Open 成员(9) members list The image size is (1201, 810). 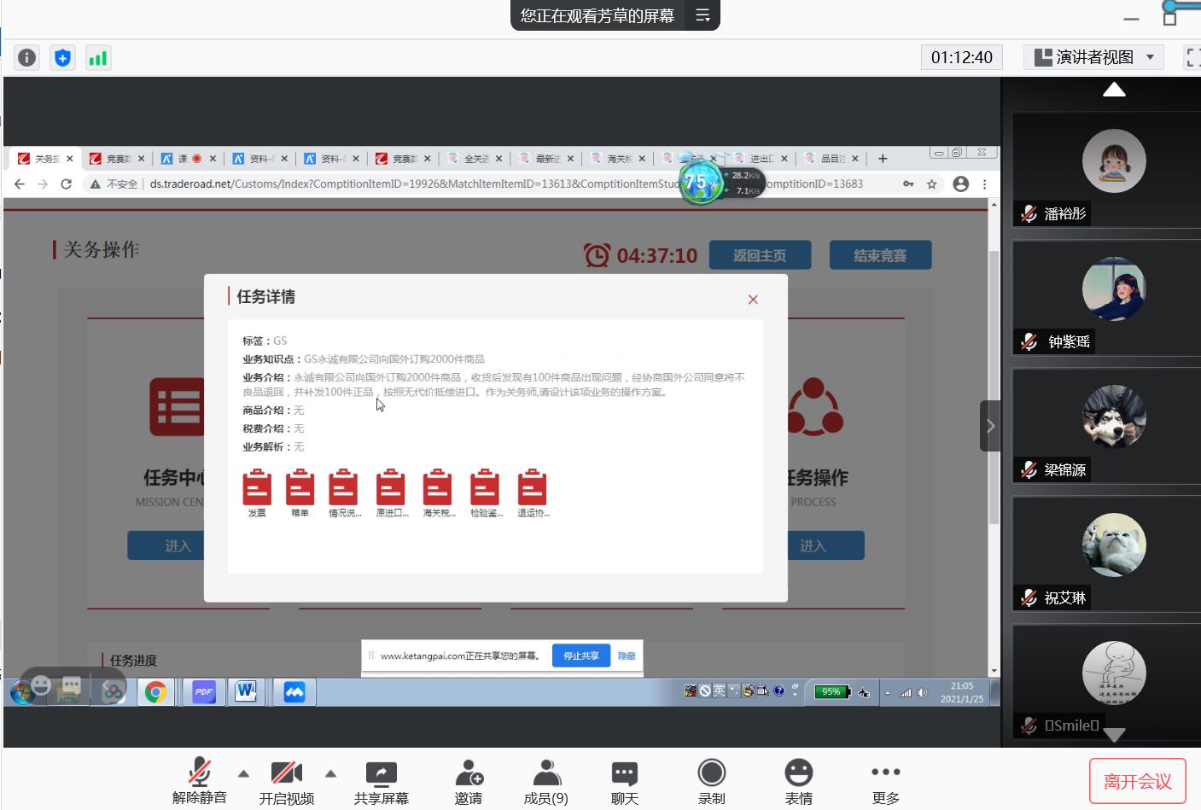[546, 782]
